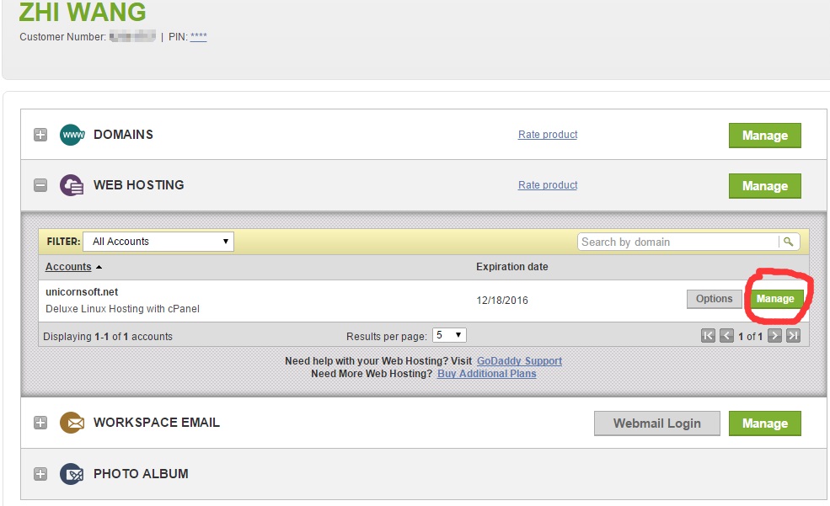The width and height of the screenshot is (830, 506).
Task: Open the All Accounts filter dropdown
Action: [x=159, y=242]
